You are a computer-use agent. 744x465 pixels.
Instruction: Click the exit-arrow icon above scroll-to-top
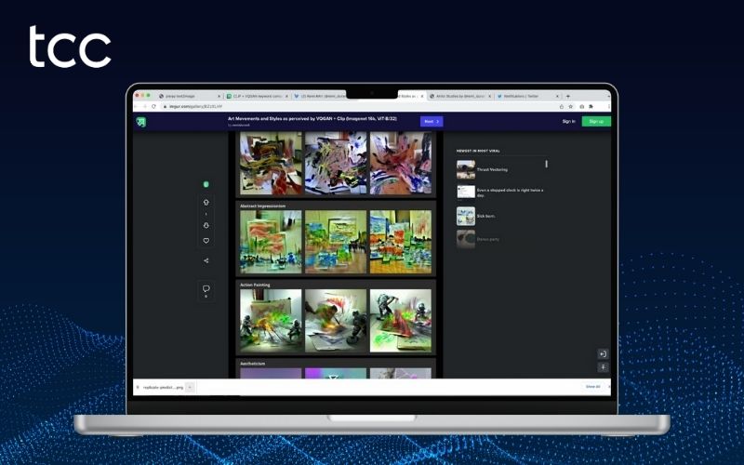[603, 354]
